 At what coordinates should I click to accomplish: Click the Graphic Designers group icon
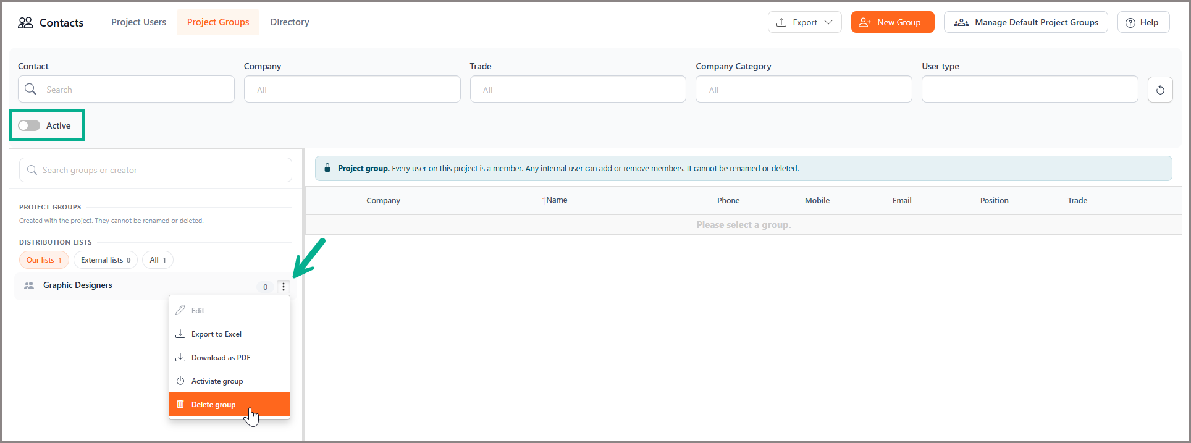pos(29,285)
